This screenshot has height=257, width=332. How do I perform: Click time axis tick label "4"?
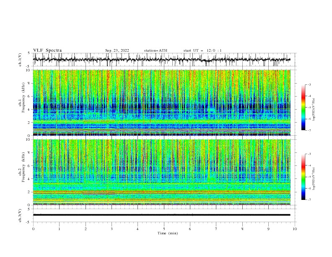[137, 229]
